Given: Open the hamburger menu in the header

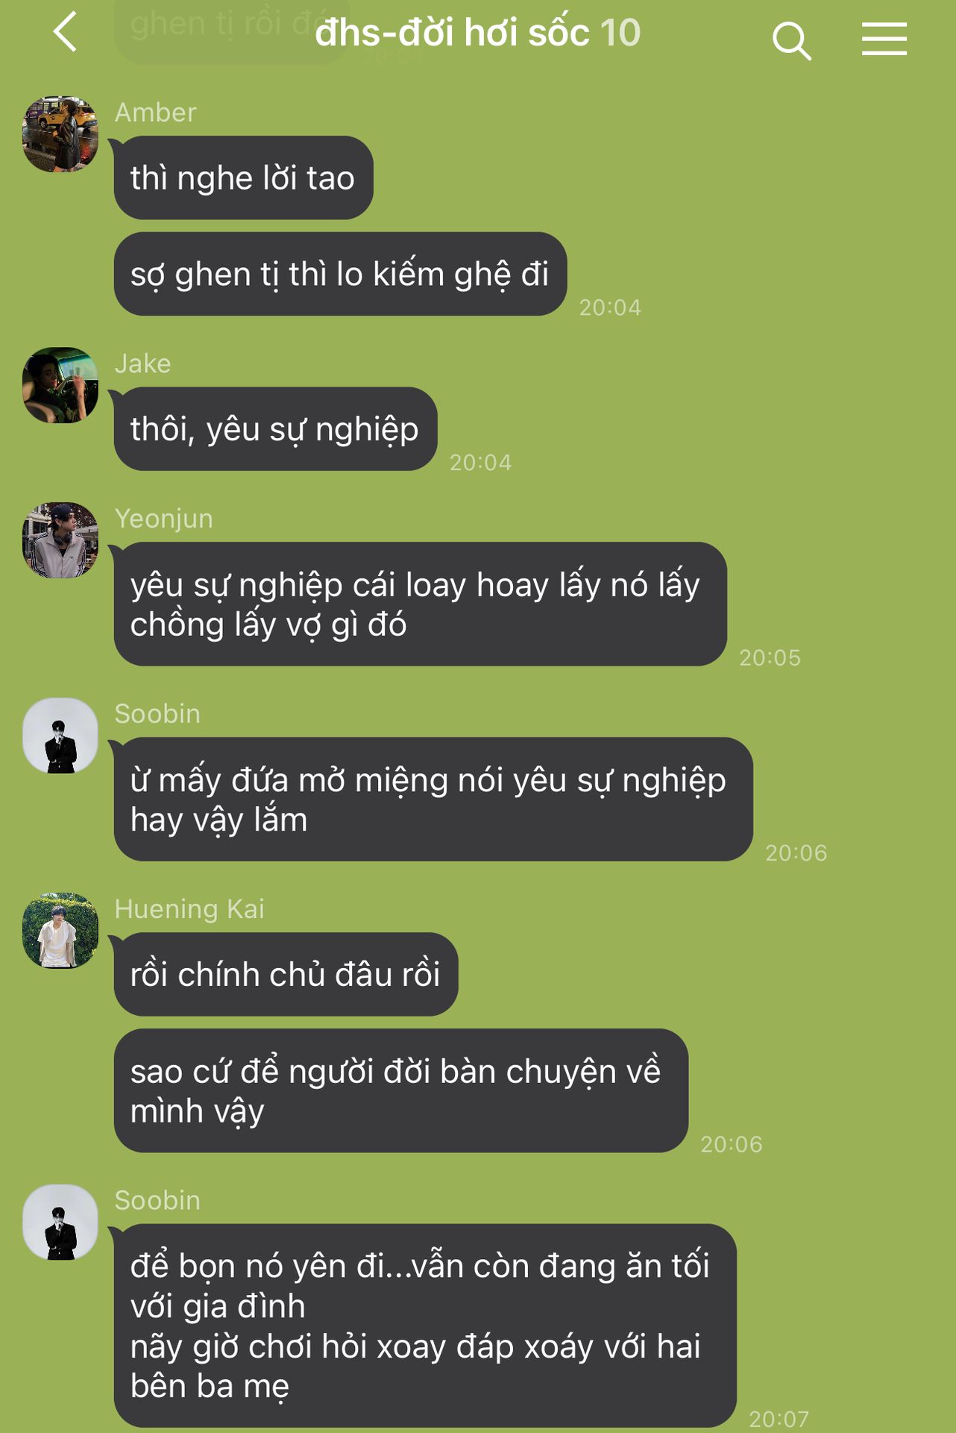Looking at the screenshot, I should pyautogui.click(x=884, y=39).
